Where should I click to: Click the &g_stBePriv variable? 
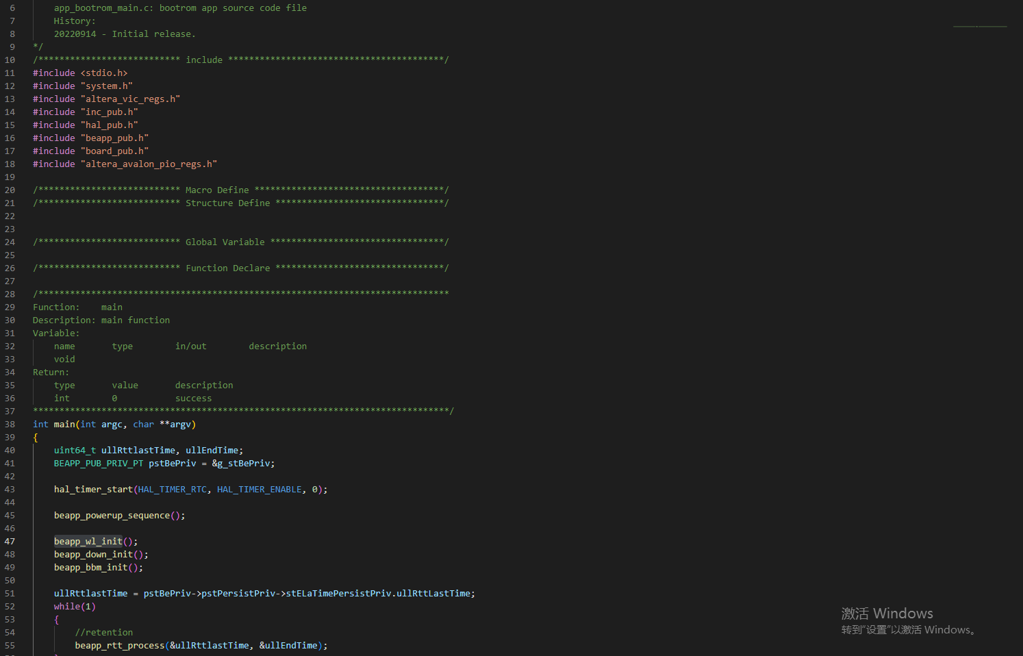pyautogui.click(x=241, y=464)
